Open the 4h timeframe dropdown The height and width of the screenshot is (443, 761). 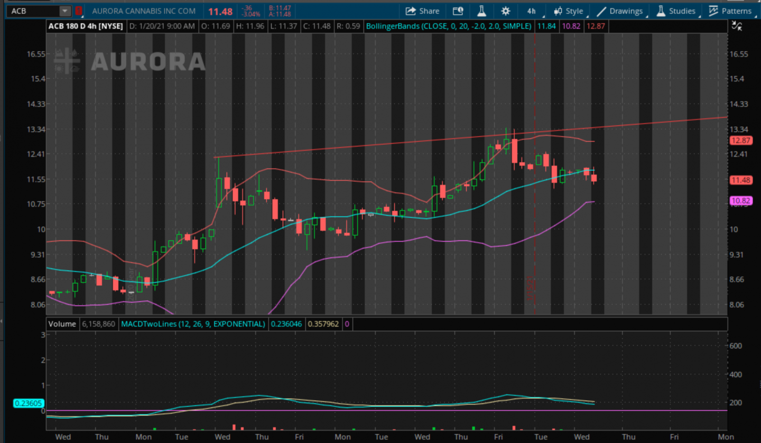[531, 11]
